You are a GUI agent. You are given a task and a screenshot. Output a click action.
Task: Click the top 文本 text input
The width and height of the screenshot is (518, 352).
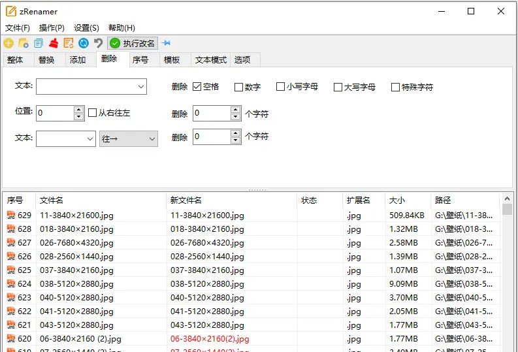(x=87, y=87)
